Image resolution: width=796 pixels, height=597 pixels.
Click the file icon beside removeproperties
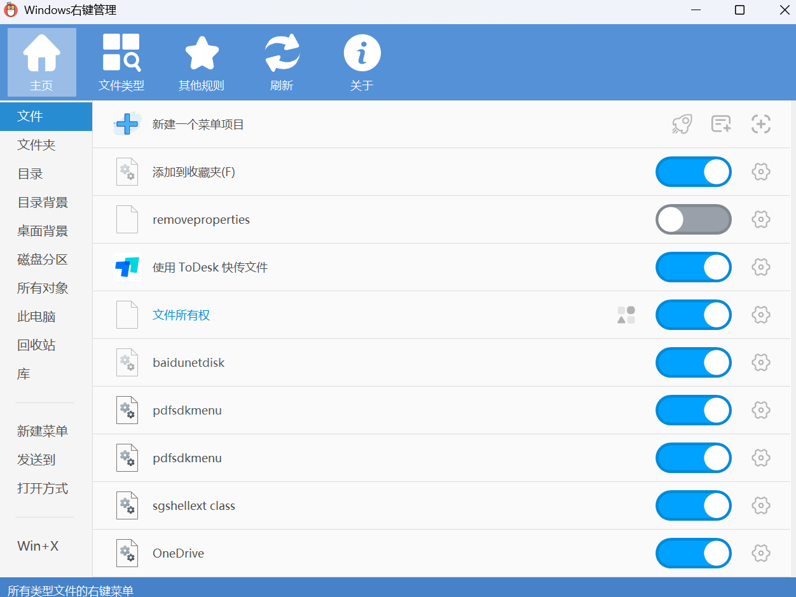pyautogui.click(x=127, y=219)
